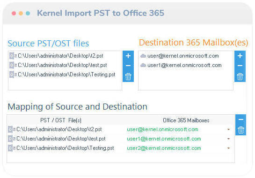Image resolution: width=255 pixels, height=178 pixels.
Task: Click the Office 365 Mailboxes column header
Action: click(x=186, y=120)
